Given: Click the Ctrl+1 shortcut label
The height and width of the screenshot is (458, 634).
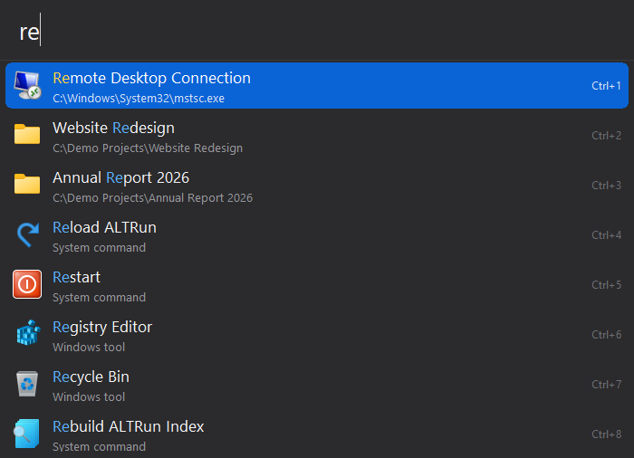Looking at the screenshot, I should (606, 86).
